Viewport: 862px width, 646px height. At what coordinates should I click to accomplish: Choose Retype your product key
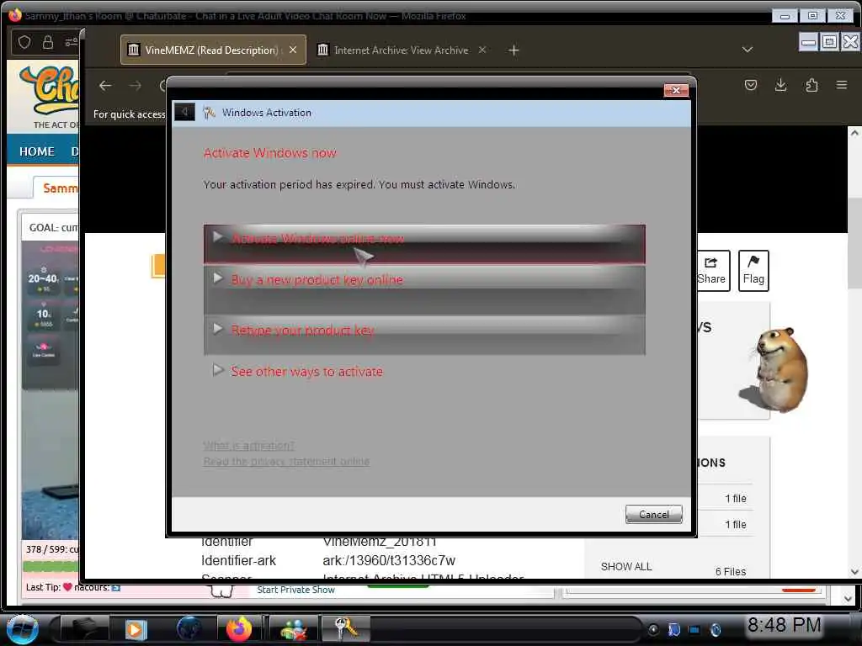(x=424, y=335)
